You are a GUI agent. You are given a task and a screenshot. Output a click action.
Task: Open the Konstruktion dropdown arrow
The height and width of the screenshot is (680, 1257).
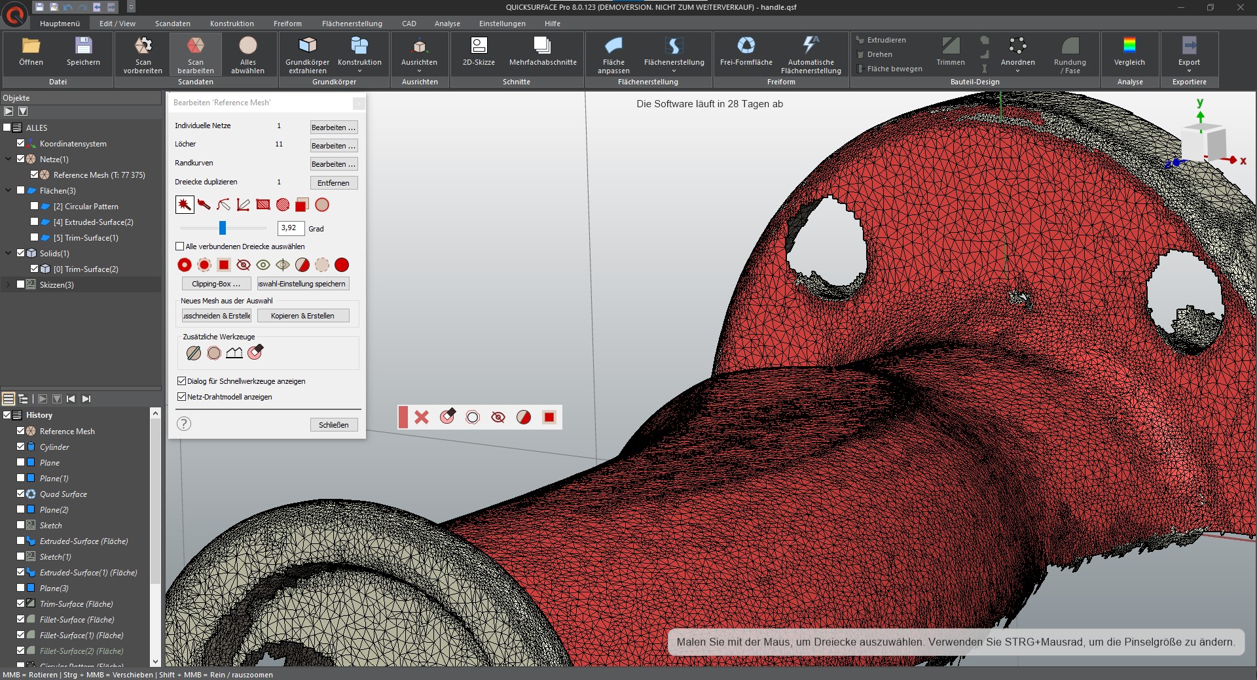[x=359, y=71]
